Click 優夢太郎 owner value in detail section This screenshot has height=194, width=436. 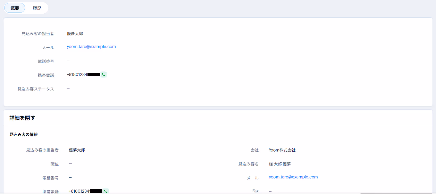[x=77, y=150]
